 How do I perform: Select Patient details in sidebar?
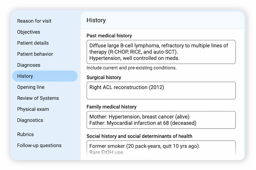click(x=33, y=43)
